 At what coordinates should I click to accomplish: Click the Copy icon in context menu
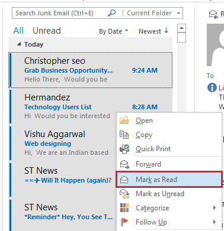point(124,135)
